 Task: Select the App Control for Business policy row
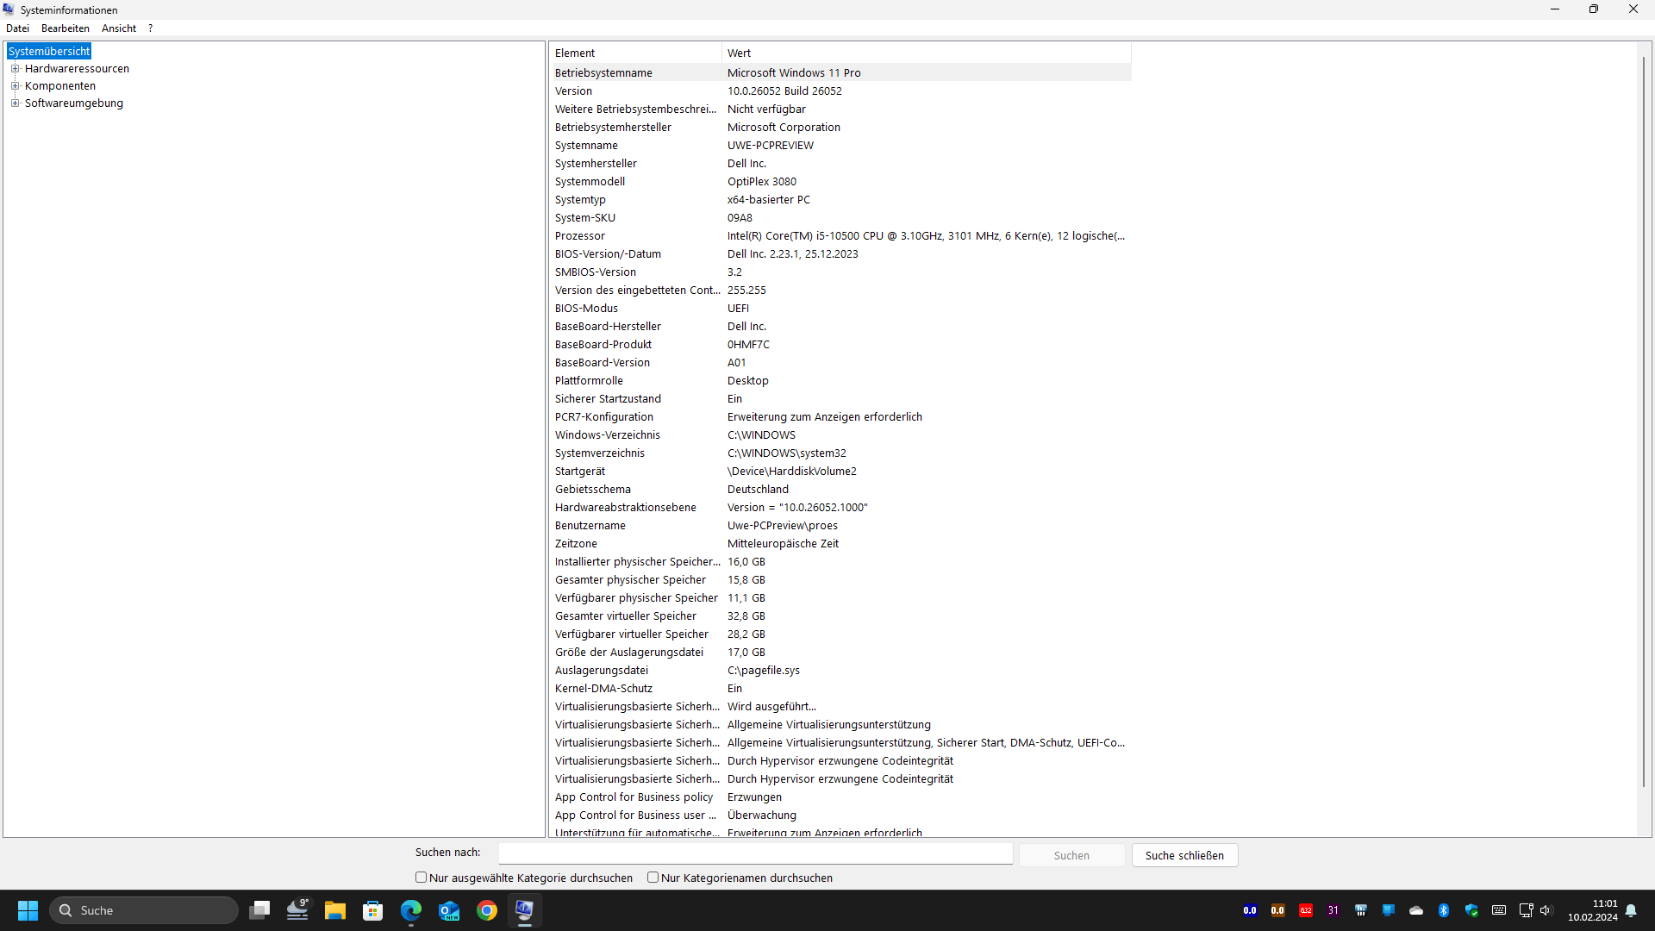(840, 797)
